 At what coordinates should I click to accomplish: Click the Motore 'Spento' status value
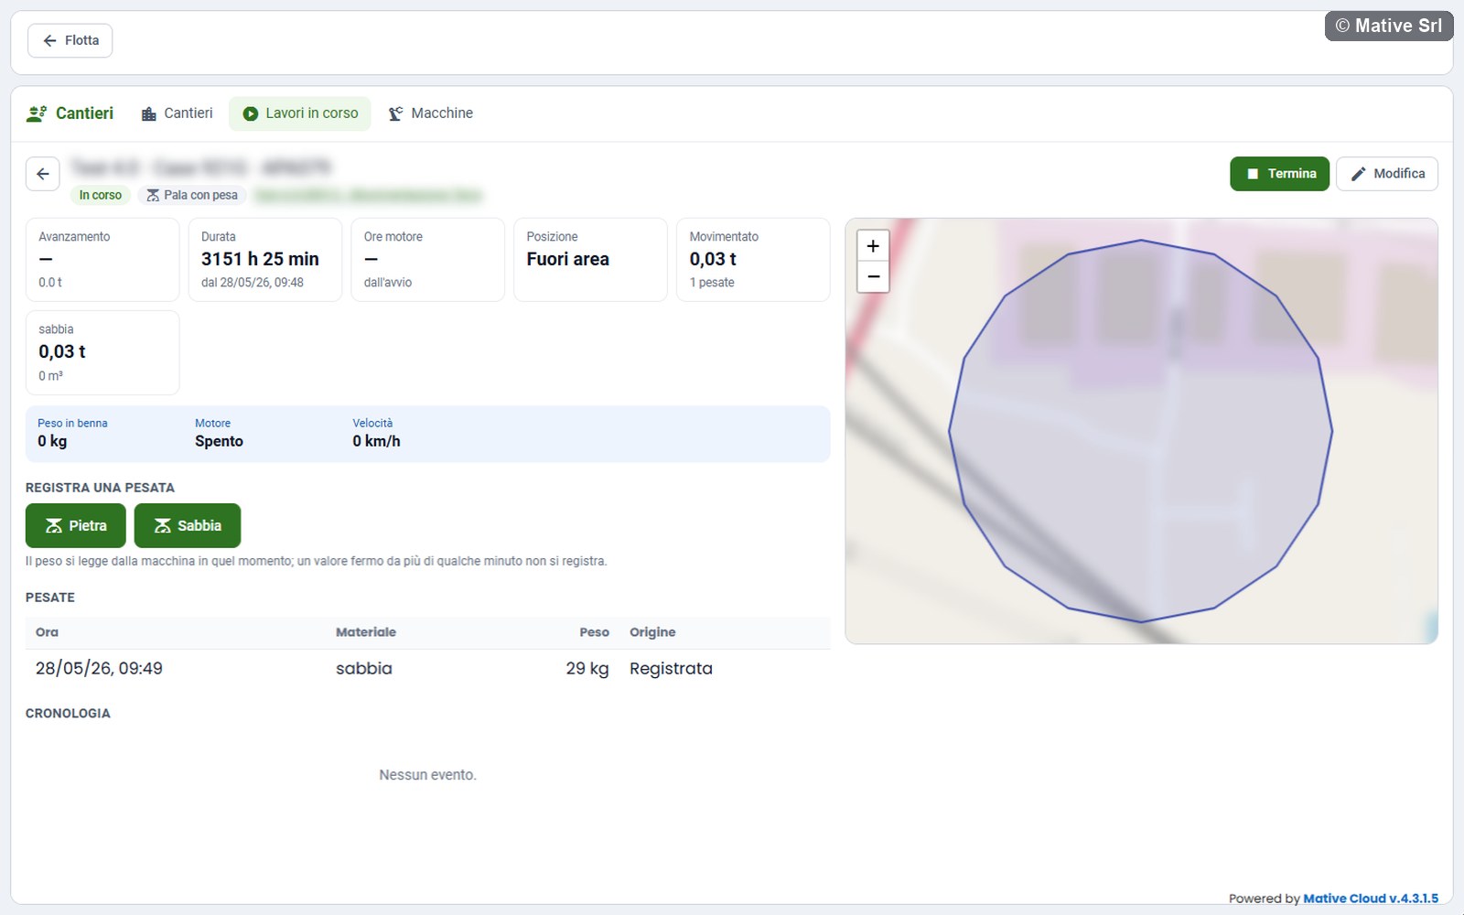(219, 441)
